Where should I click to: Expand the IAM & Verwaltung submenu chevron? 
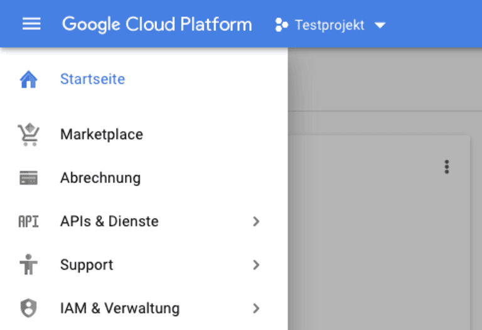point(256,308)
